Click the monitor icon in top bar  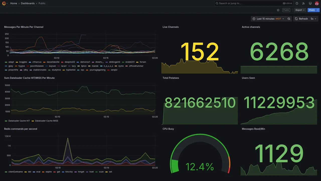tap(310, 3)
